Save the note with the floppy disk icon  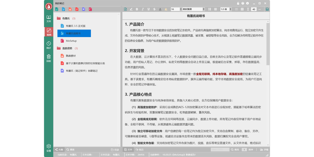[x=267, y=9]
